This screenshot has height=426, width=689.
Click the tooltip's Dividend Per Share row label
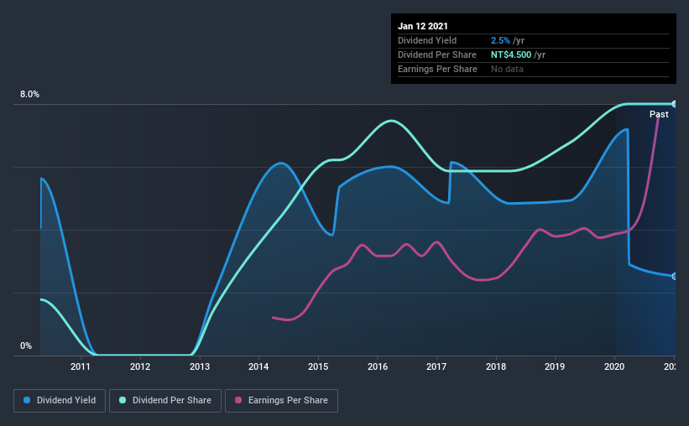(436, 55)
